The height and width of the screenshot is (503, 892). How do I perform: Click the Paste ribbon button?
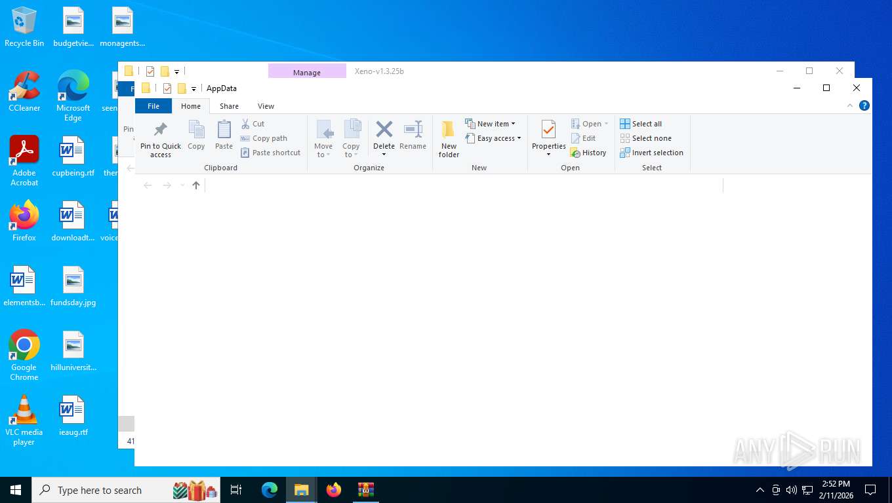tap(224, 136)
